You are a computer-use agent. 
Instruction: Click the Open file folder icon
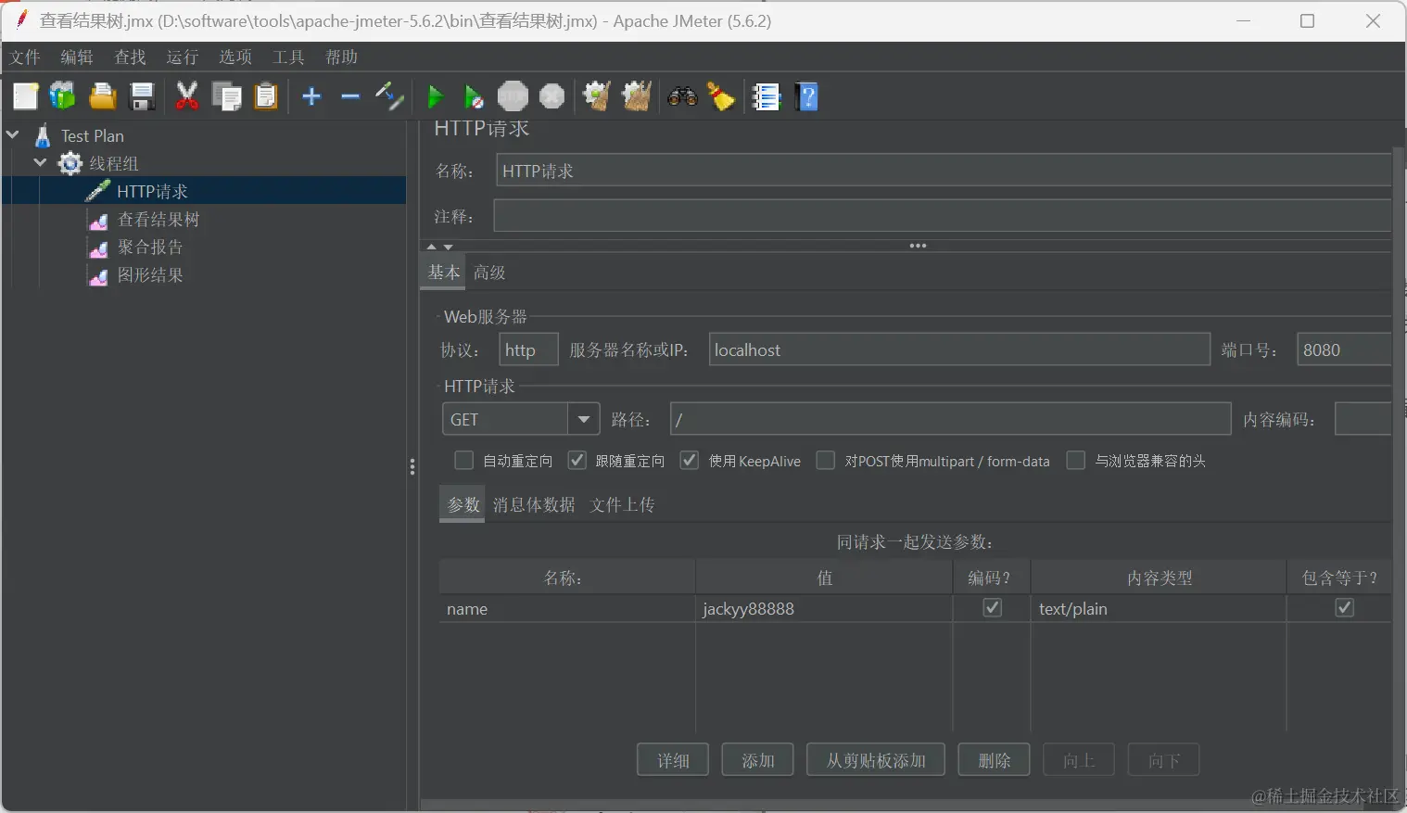tap(102, 96)
